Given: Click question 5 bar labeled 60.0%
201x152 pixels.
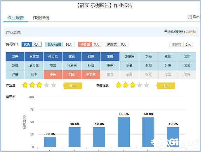Looking at the screenshot, I should [x=148, y=132].
